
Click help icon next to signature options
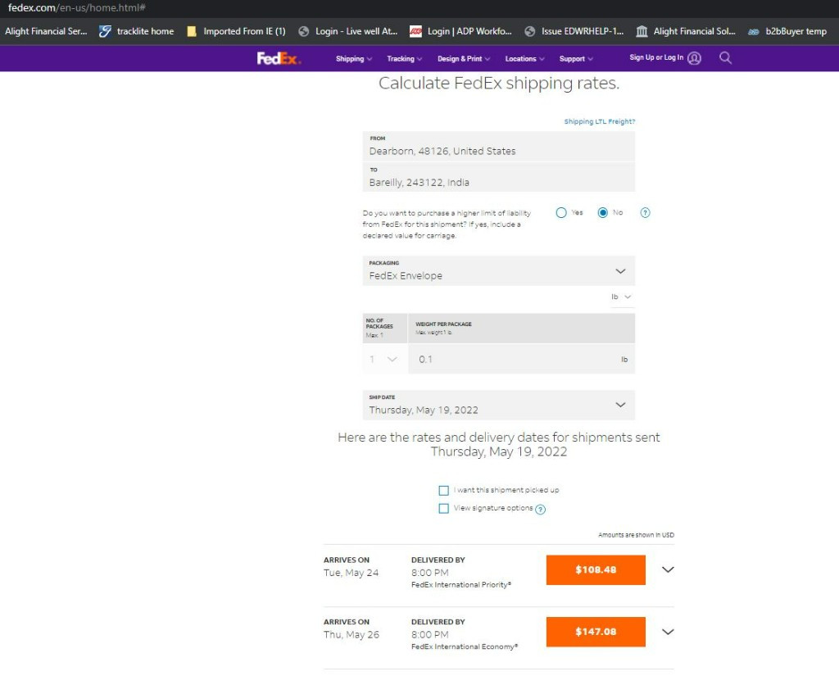click(x=541, y=509)
